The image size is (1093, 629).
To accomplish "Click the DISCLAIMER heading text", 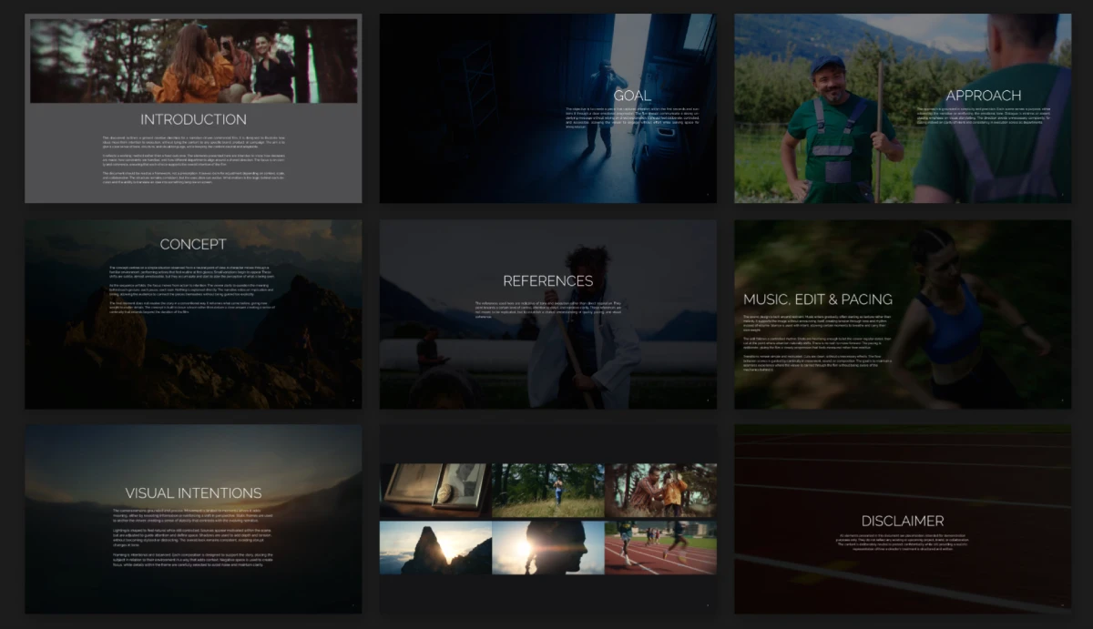I will point(903,521).
